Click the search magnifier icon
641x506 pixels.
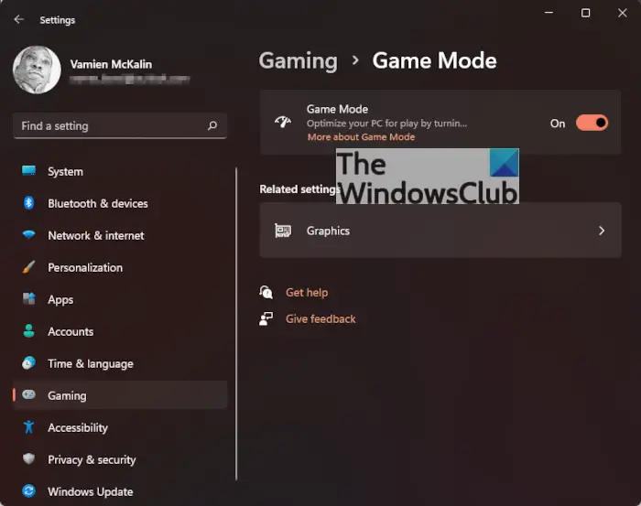[212, 125]
